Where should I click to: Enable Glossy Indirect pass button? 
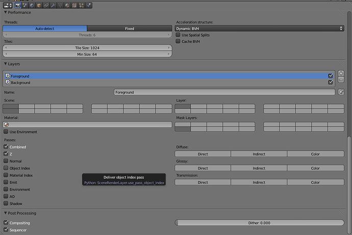259,168
